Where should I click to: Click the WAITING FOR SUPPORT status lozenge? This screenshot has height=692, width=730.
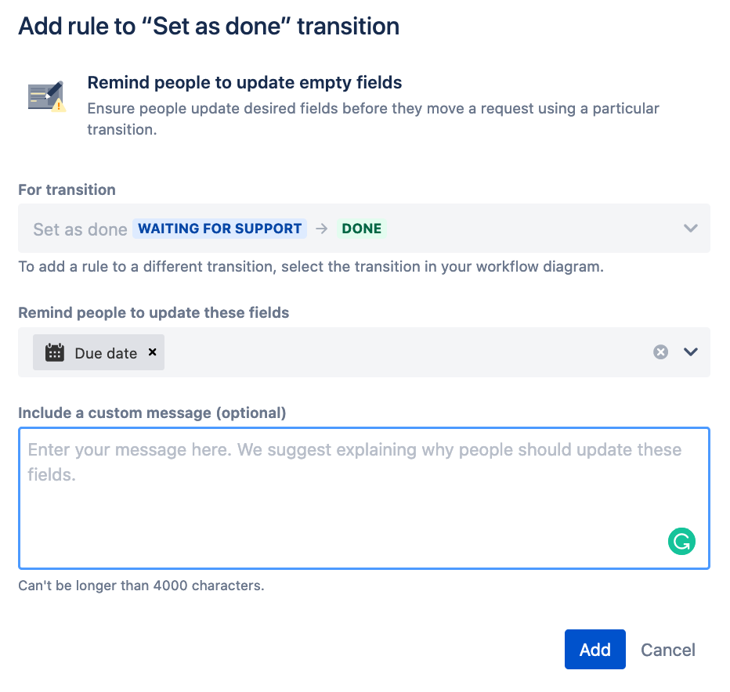pyautogui.click(x=220, y=228)
